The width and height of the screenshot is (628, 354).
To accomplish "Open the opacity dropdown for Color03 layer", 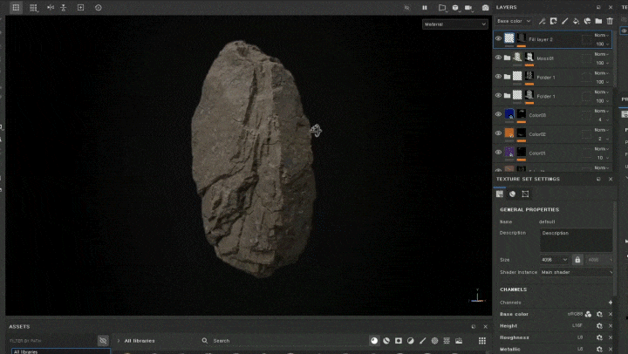I will pyautogui.click(x=602, y=119).
